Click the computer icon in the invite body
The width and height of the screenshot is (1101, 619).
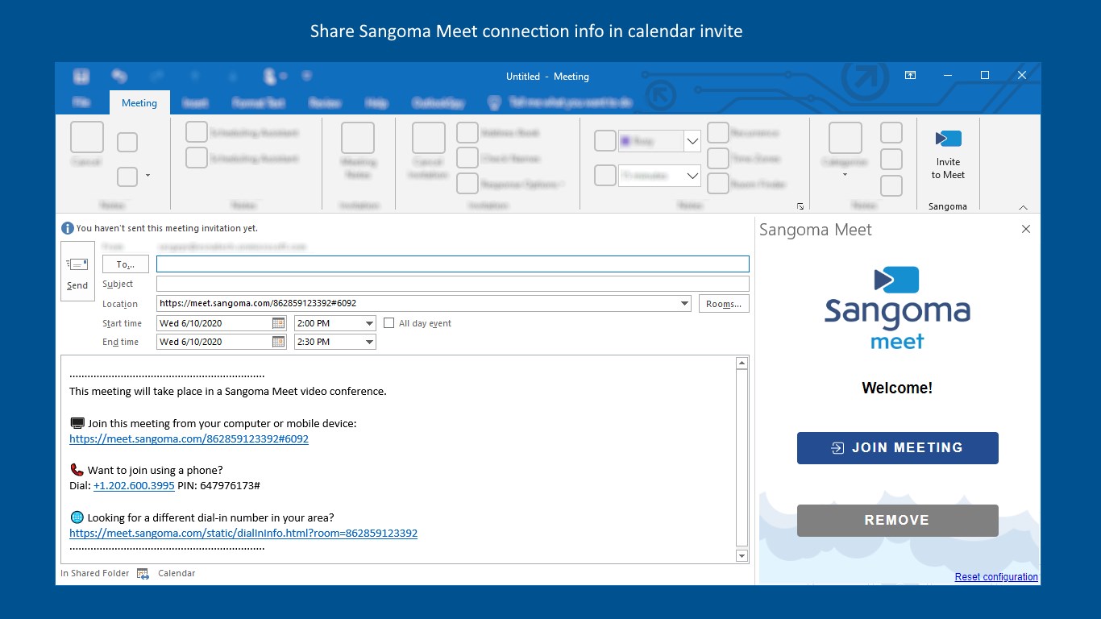click(77, 423)
